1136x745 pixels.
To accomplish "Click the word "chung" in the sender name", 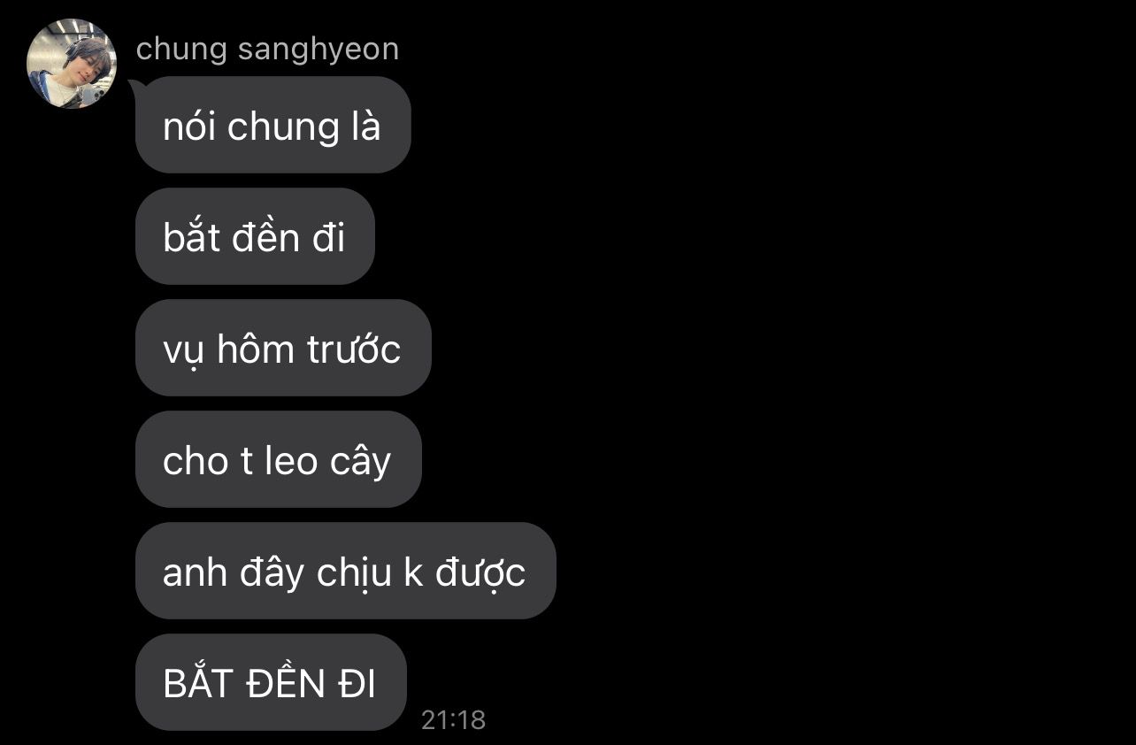I will [x=183, y=50].
